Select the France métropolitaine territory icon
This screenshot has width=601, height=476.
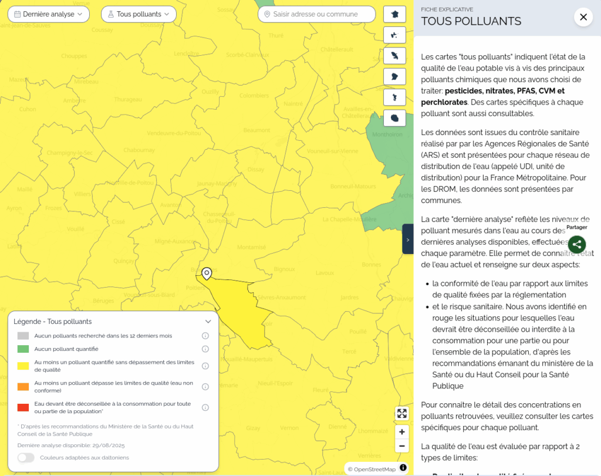394,13
